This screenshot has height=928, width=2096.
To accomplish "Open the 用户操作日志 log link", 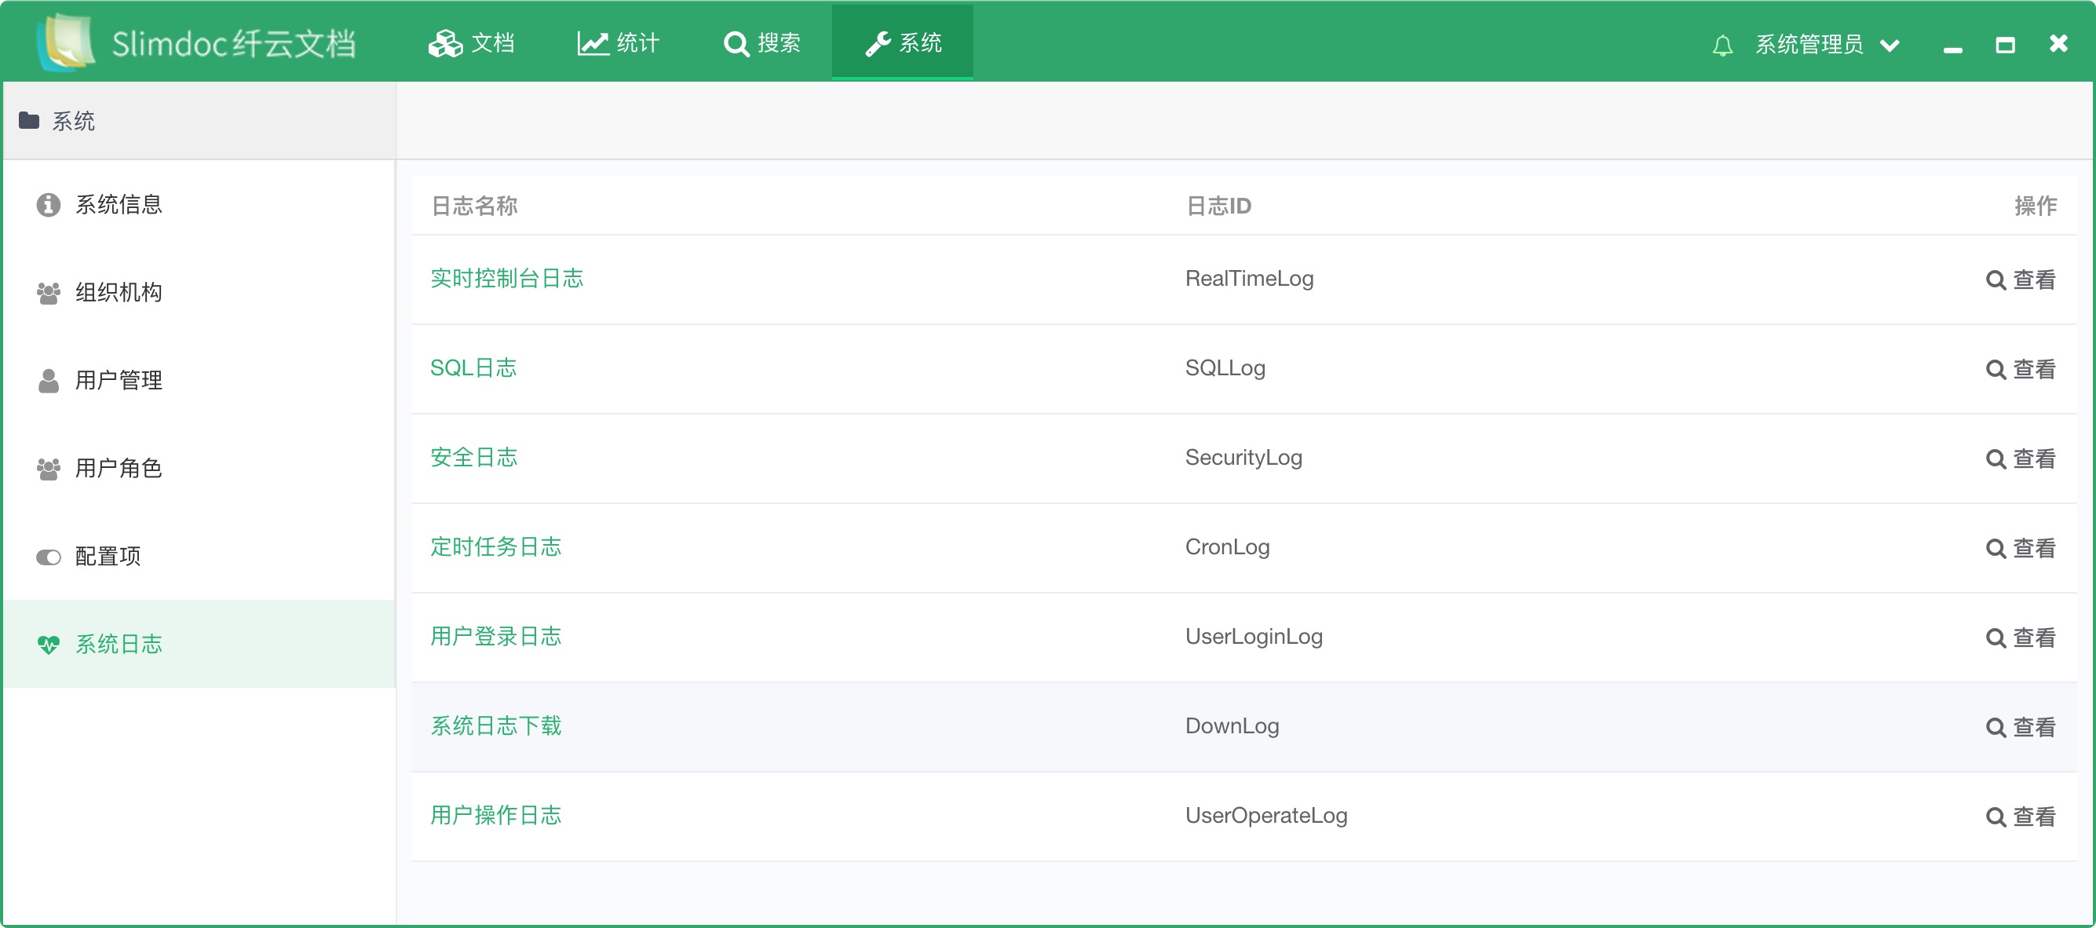I will [495, 816].
